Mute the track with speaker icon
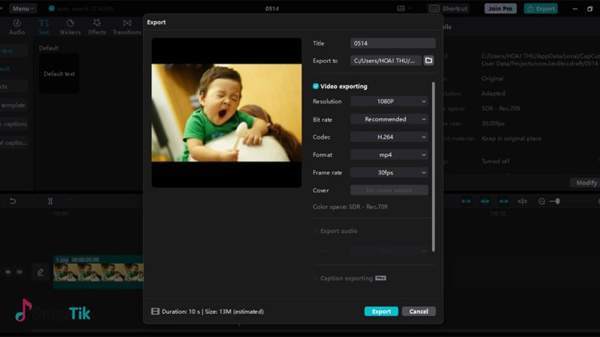600x337 pixels. point(19,272)
